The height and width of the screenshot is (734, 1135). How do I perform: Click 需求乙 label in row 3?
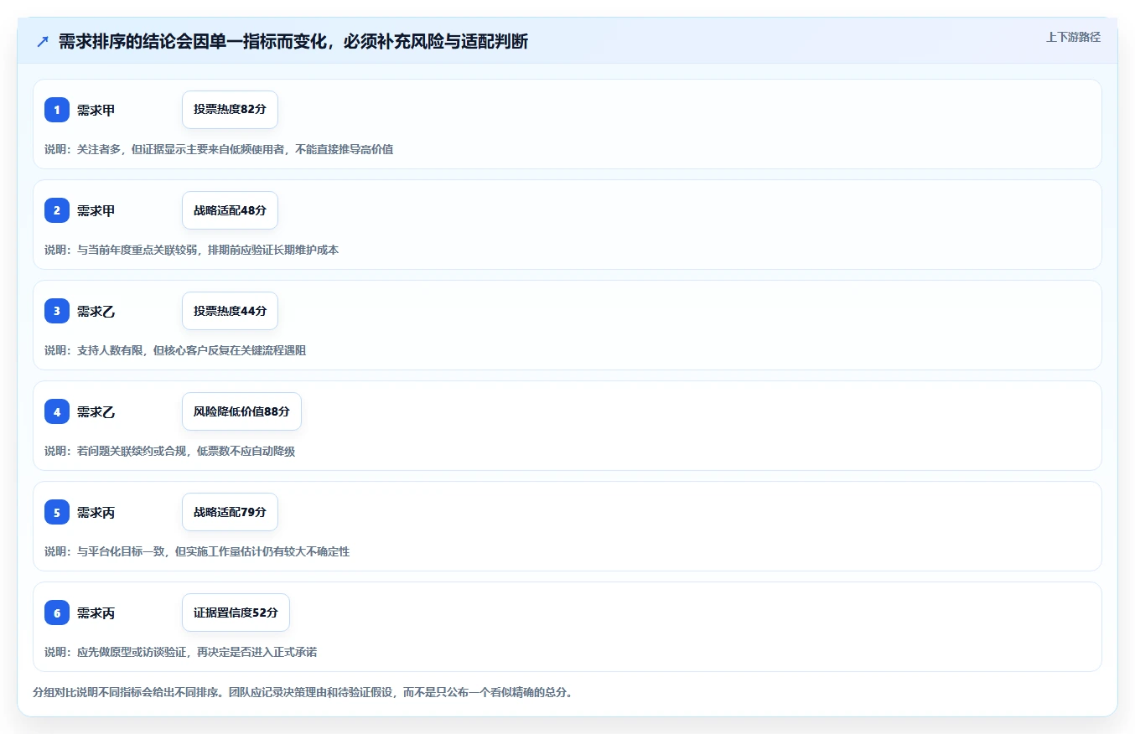click(96, 311)
